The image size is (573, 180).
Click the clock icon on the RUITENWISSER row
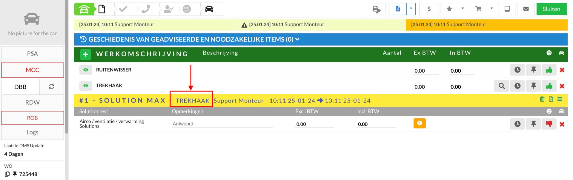coord(517,70)
